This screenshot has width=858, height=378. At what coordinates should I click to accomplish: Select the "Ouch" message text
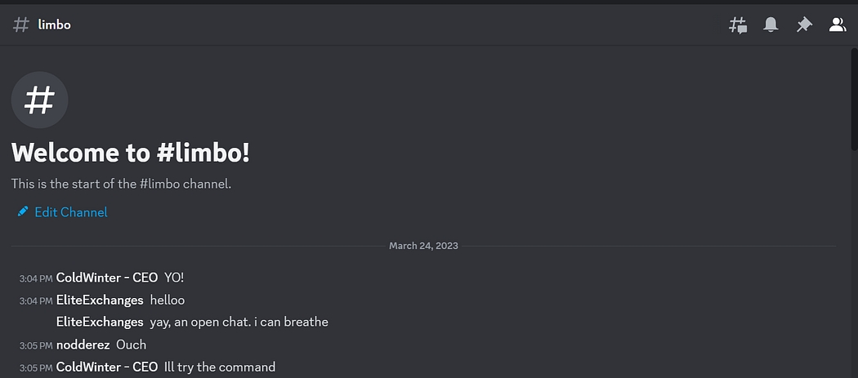click(x=131, y=345)
